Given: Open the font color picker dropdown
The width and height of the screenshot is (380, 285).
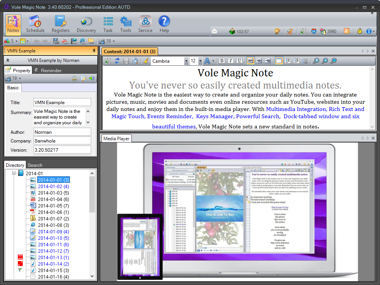Looking at the screenshot, I should point(212,61).
